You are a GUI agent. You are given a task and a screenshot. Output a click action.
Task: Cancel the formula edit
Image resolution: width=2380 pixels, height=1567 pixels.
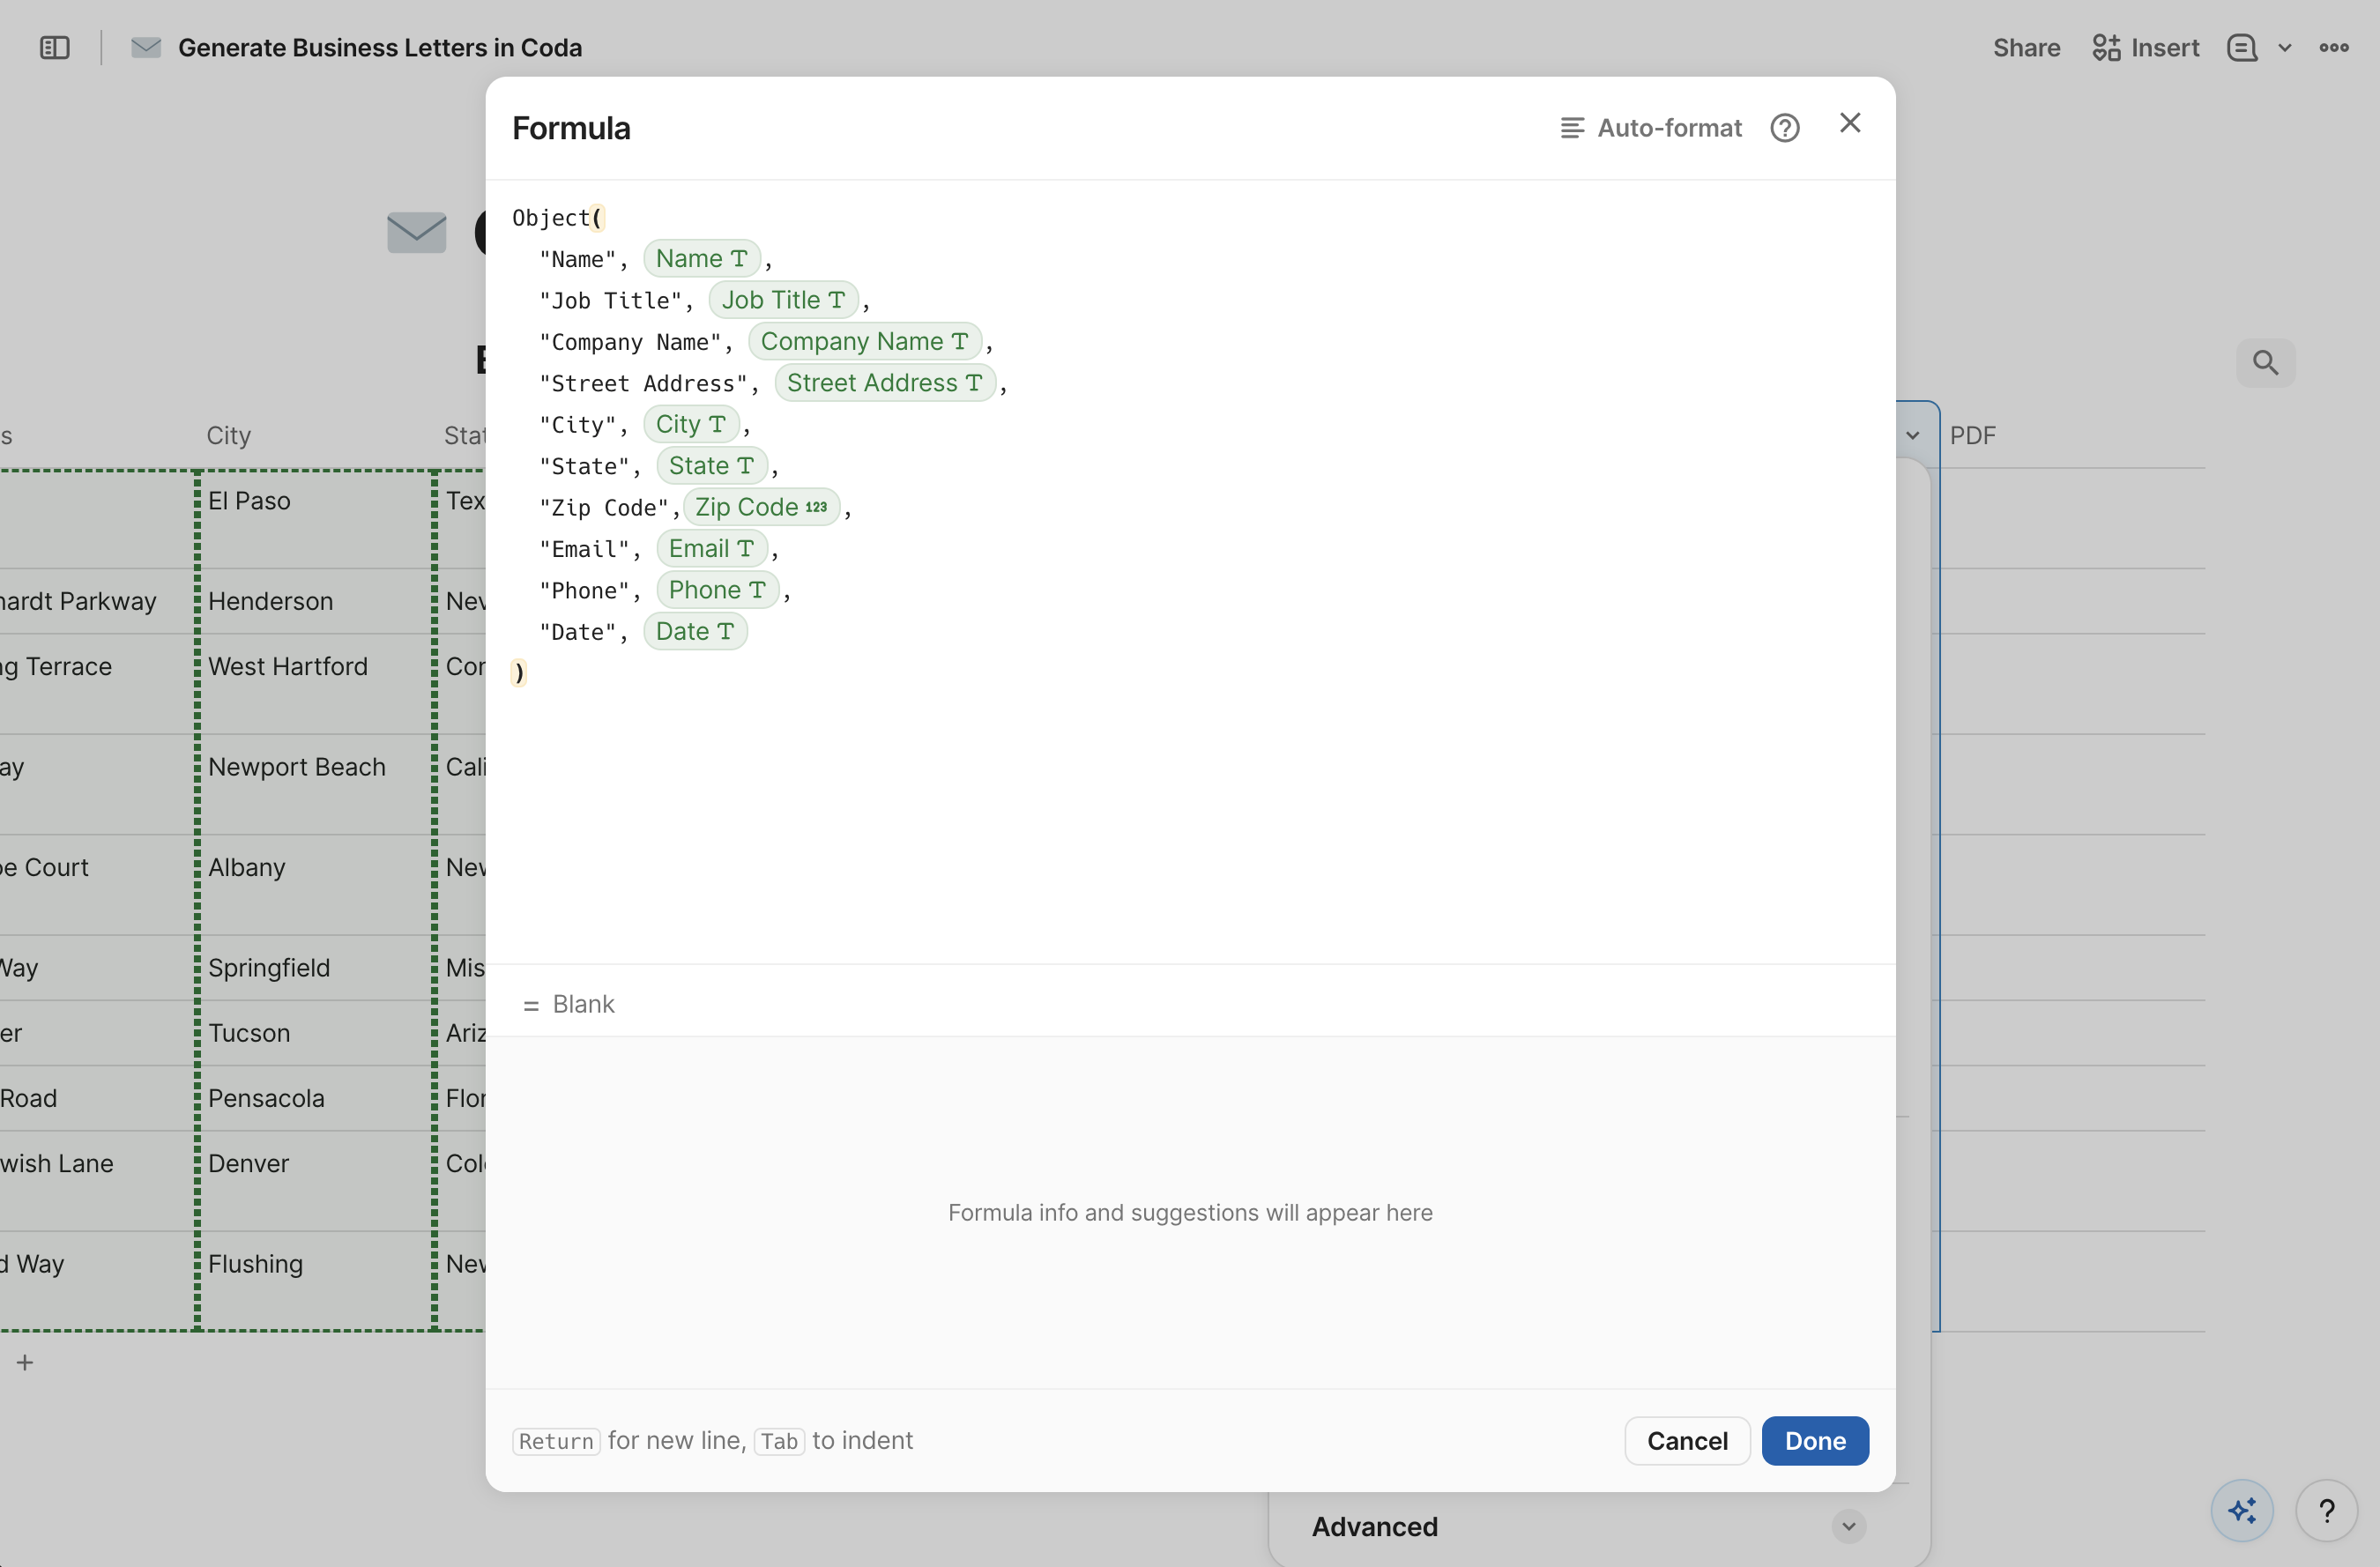1687,1441
